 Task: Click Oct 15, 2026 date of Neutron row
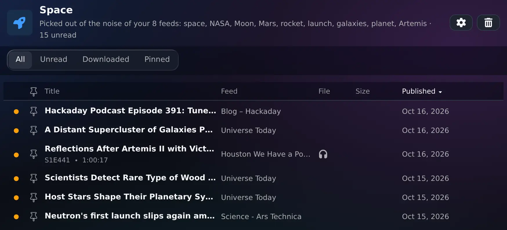pyautogui.click(x=425, y=217)
